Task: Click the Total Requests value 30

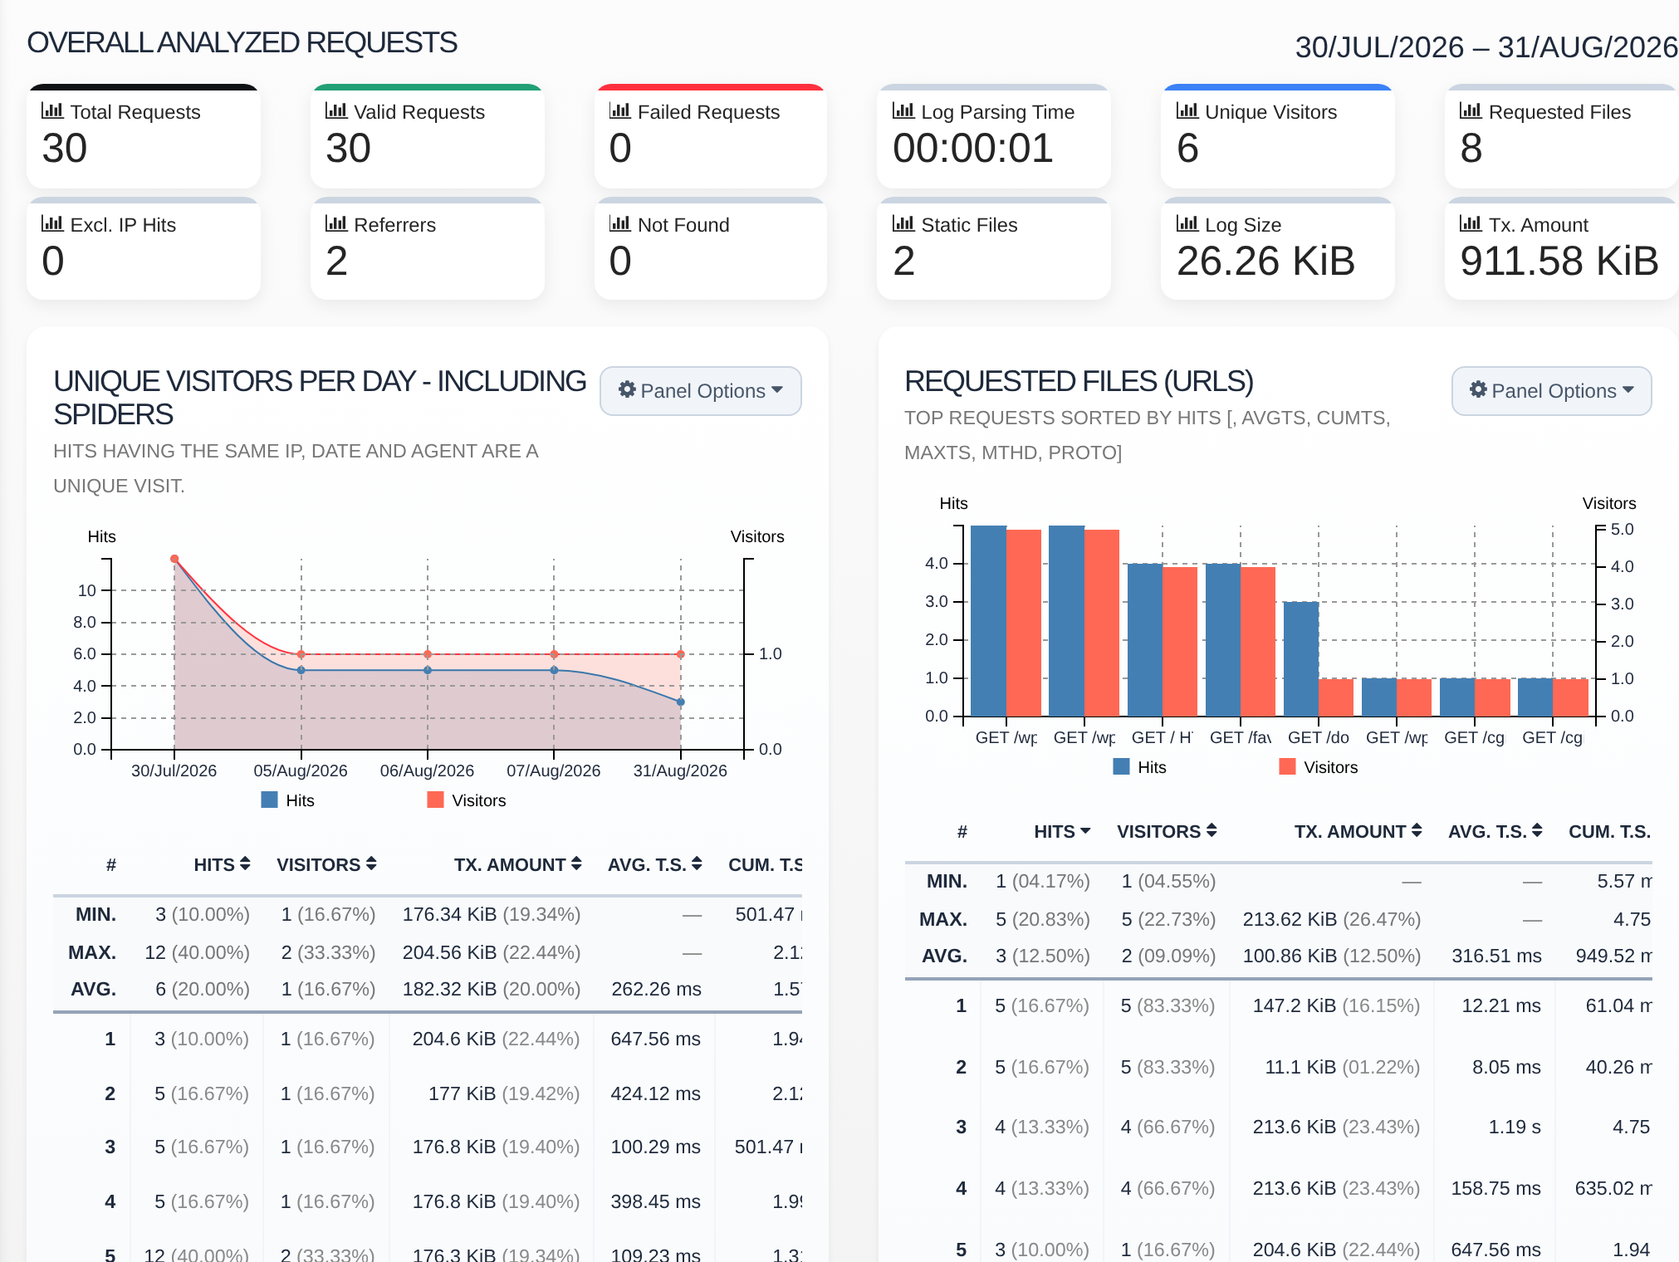Action: (x=65, y=149)
